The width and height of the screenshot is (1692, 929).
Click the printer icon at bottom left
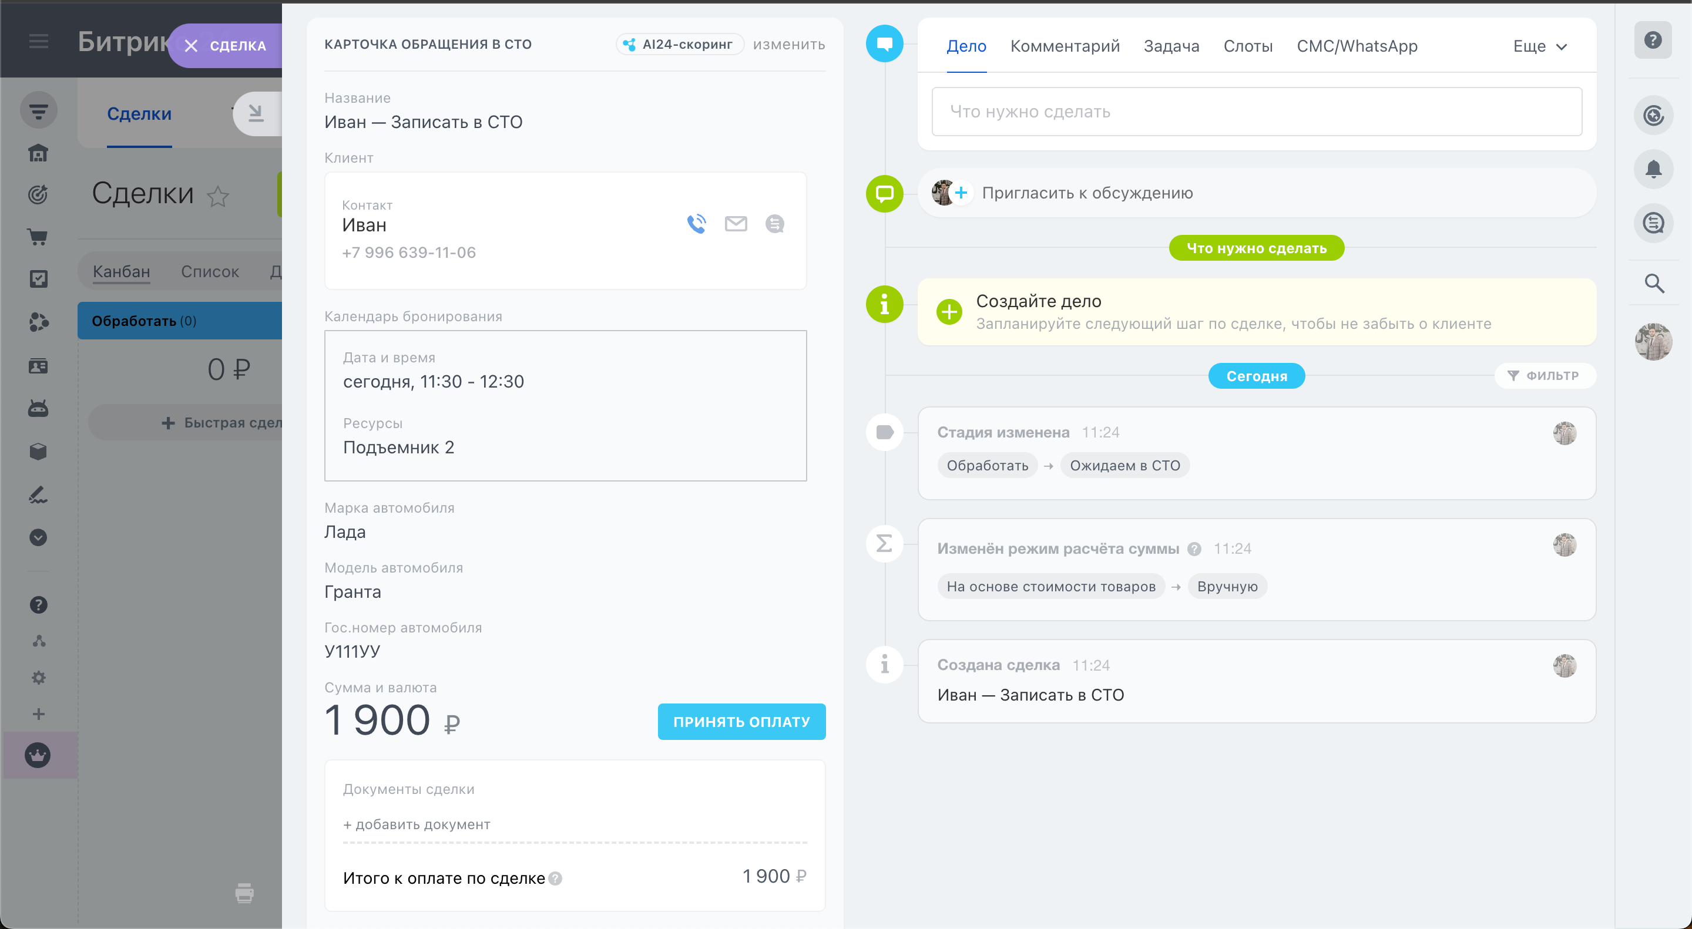tap(244, 893)
